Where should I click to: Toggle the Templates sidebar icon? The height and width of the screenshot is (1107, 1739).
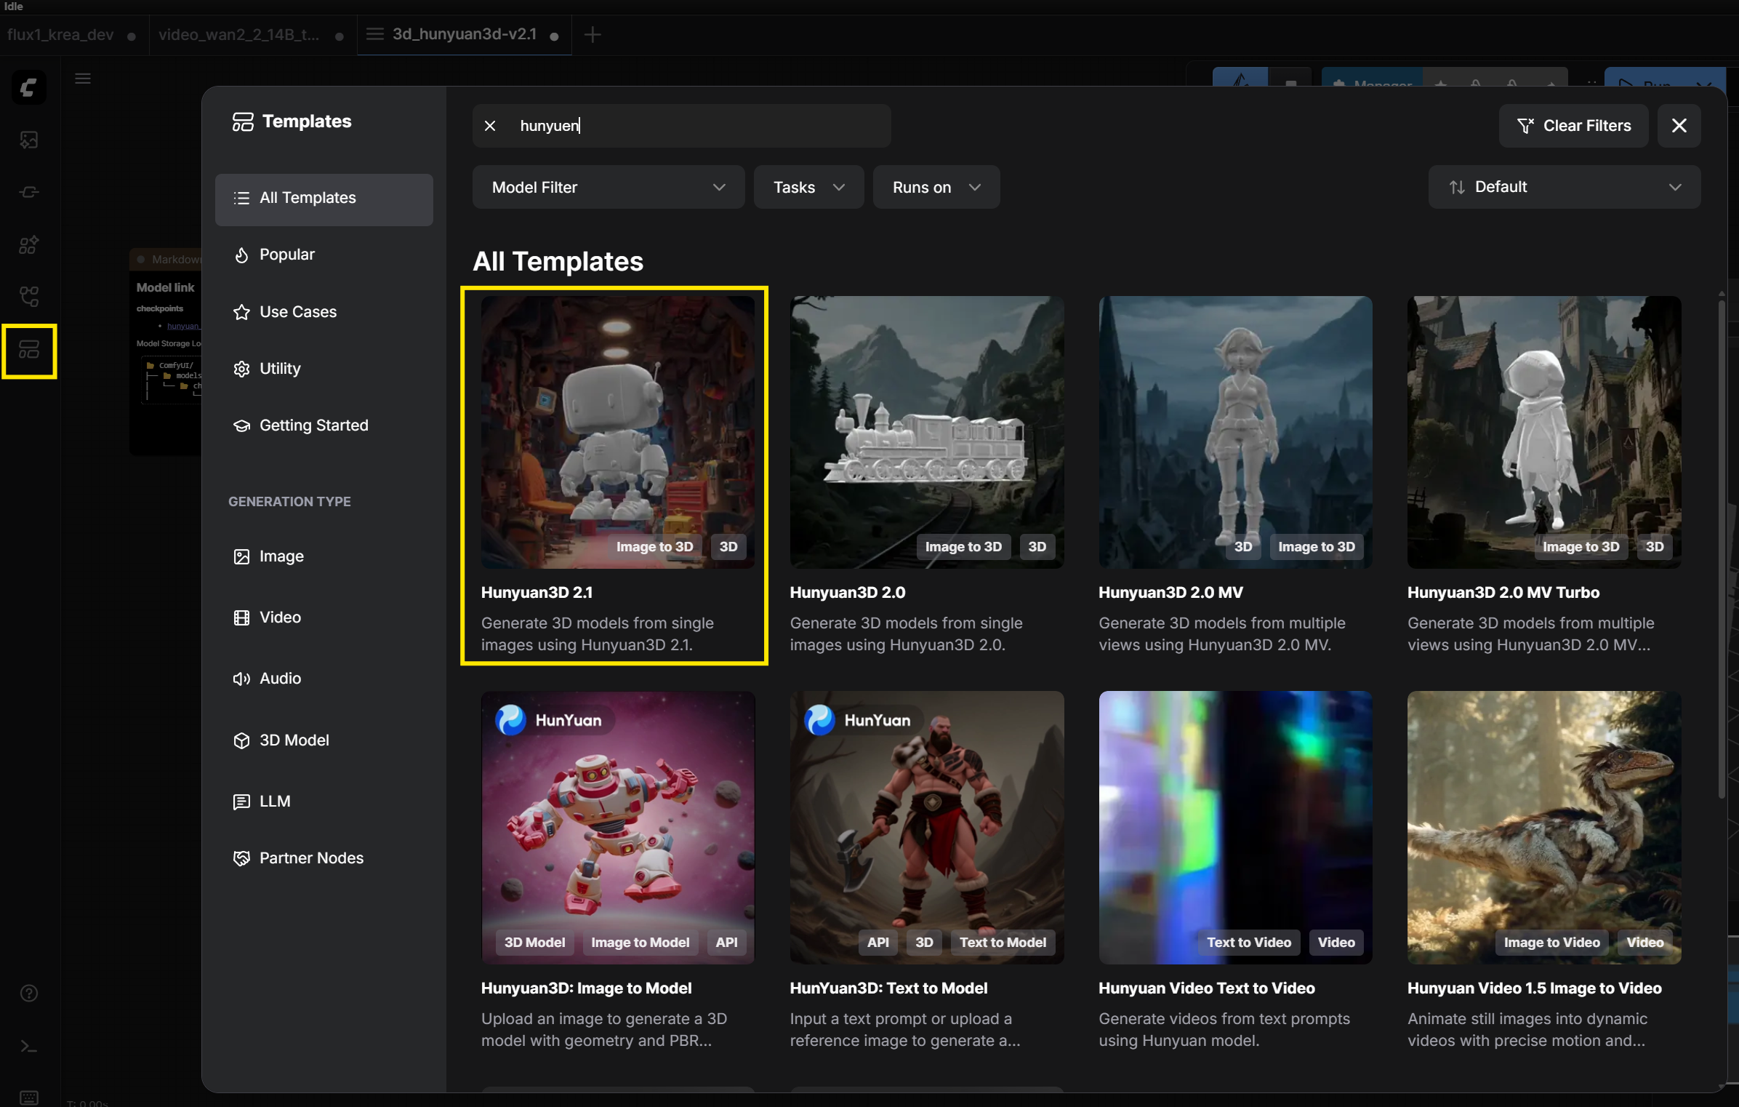click(x=29, y=351)
